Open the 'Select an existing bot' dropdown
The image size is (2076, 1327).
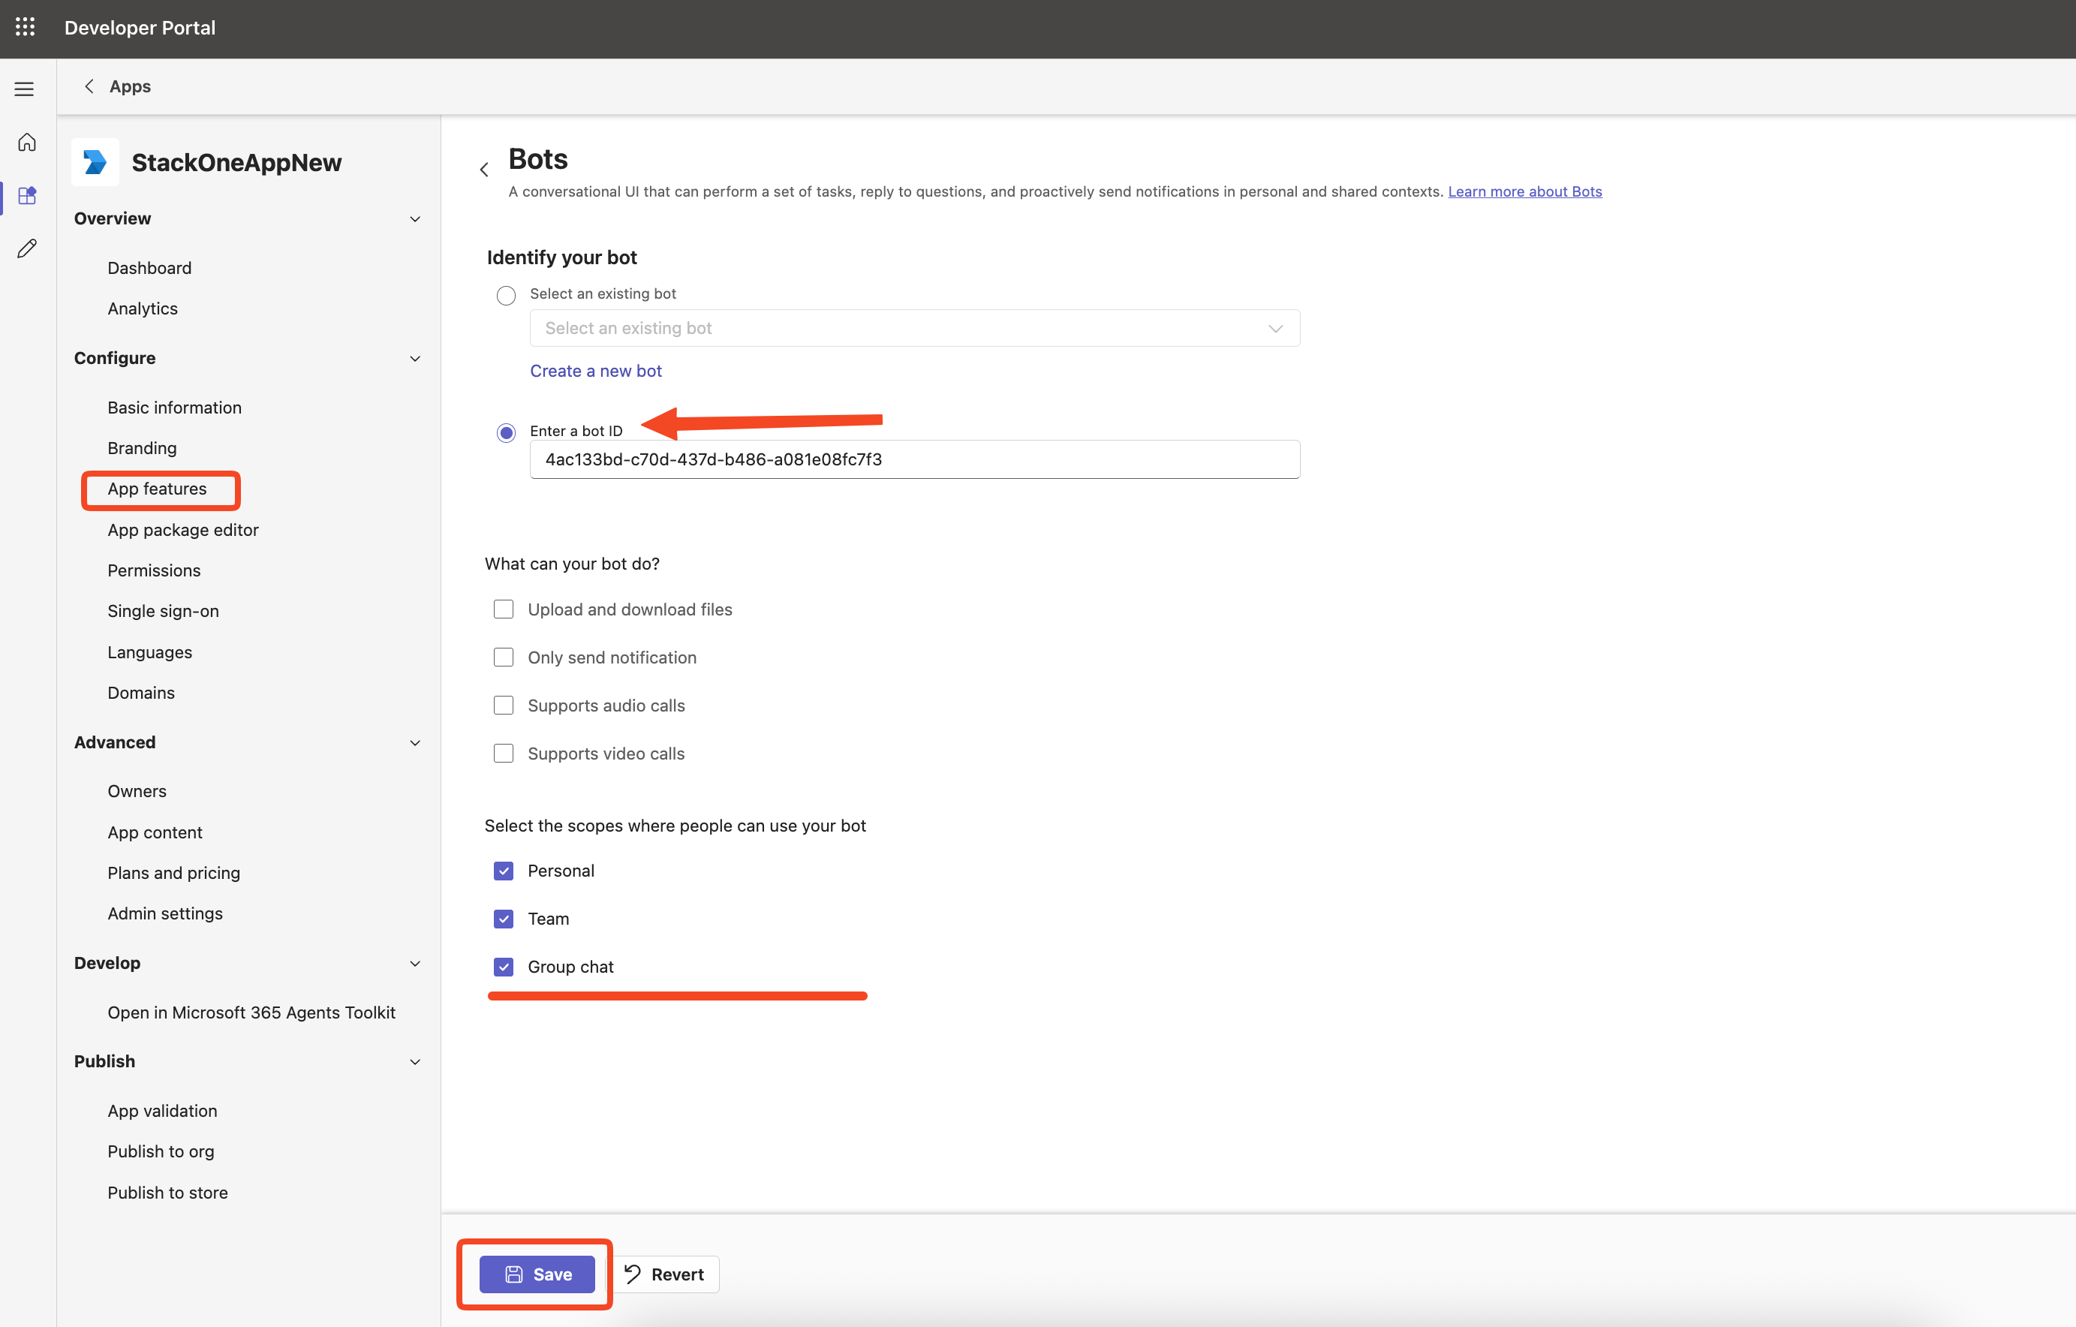915,329
